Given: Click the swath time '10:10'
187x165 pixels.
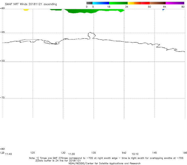Looking at the screenshot, I should pos(135,154).
